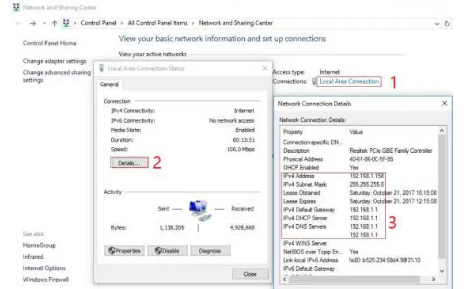
Task: Click the IPv6 Connectivity No network access value
Action: coord(232,121)
